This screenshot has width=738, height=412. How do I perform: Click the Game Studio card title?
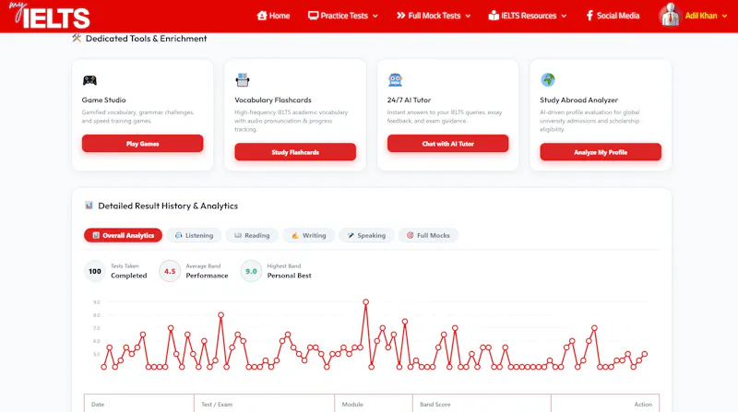[x=103, y=100]
